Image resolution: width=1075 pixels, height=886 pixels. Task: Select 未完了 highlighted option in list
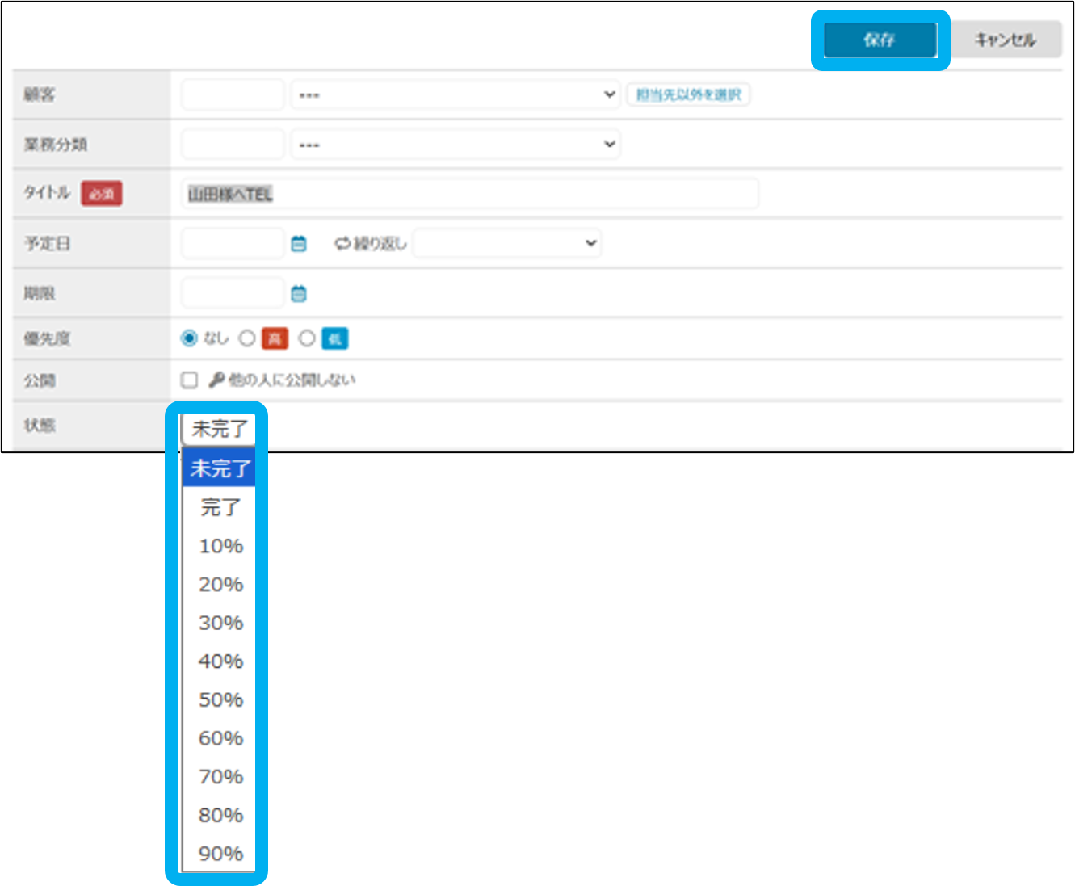(220, 468)
